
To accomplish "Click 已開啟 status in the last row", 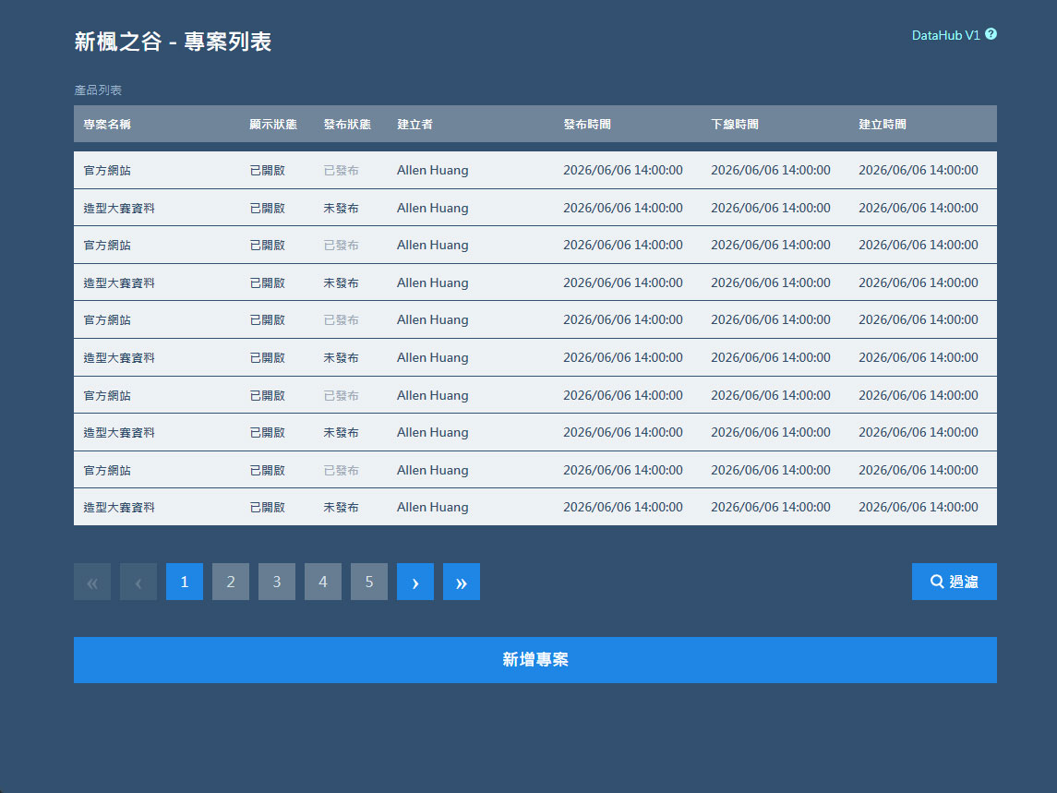I will click(267, 507).
